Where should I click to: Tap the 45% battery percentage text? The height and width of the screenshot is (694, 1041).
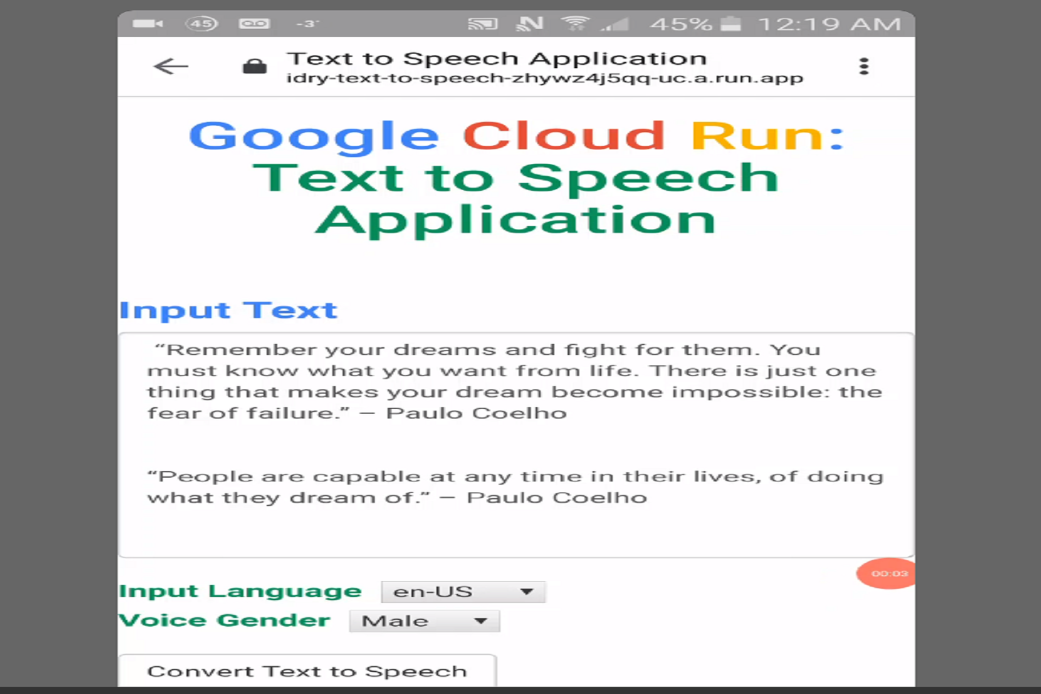[681, 24]
